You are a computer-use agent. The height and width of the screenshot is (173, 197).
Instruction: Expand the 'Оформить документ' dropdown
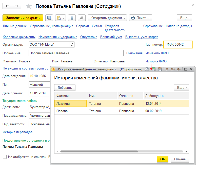click(107, 18)
